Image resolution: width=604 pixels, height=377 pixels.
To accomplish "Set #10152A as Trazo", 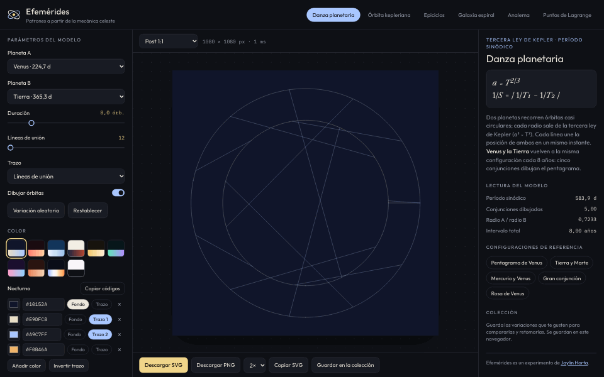I will 102,304.
